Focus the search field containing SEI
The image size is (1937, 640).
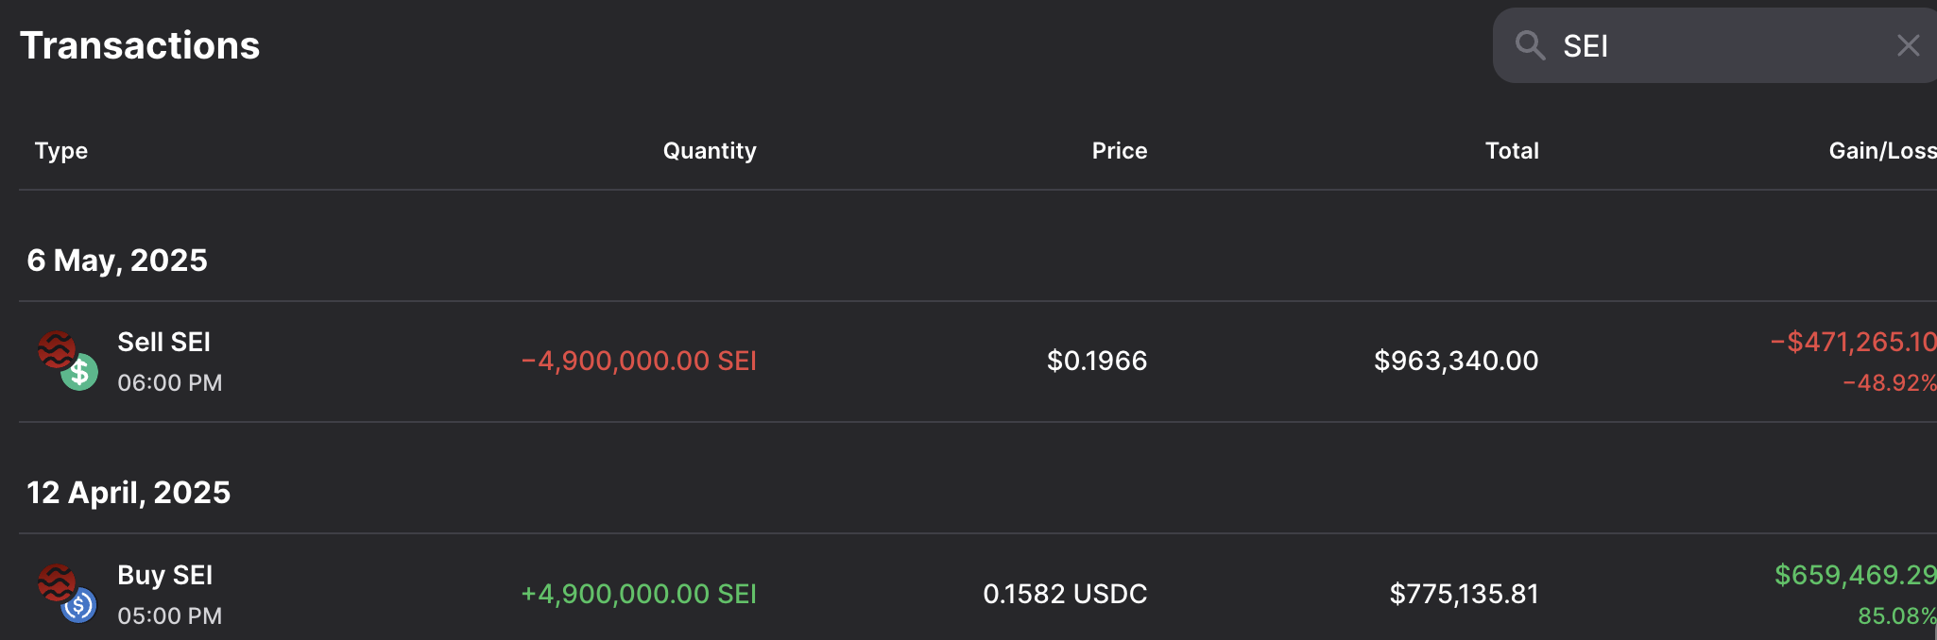[x=1720, y=45]
